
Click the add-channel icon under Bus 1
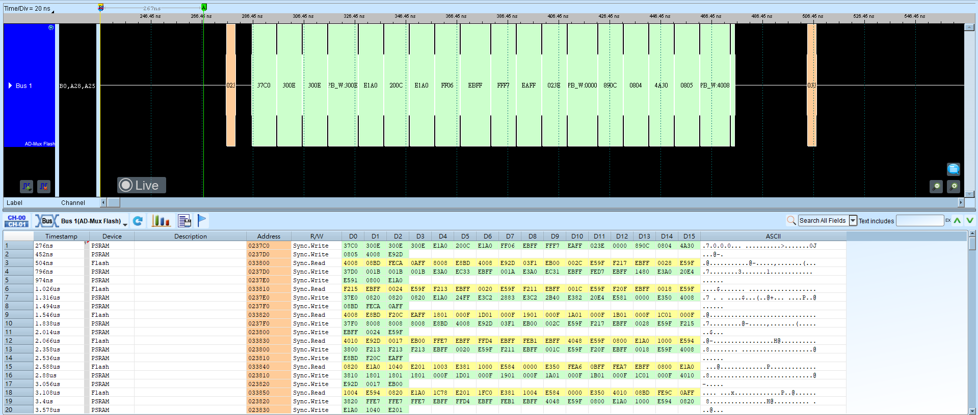(27, 187)
